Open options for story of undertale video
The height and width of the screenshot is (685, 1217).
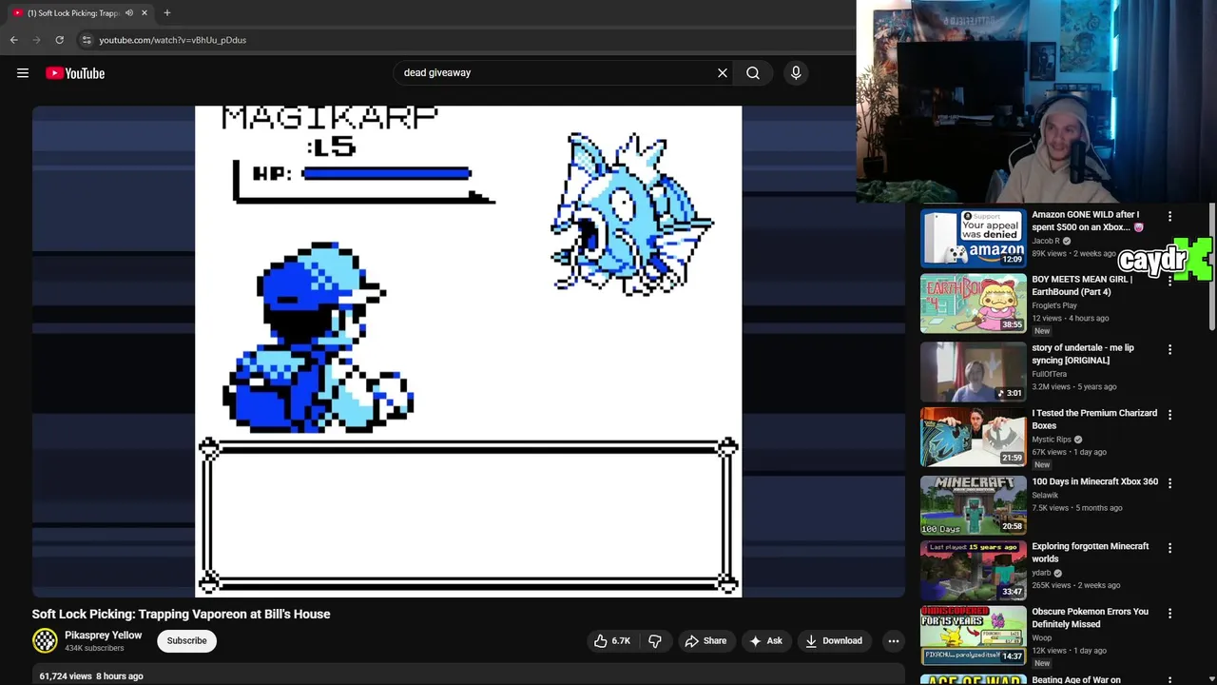point(1169,349)
